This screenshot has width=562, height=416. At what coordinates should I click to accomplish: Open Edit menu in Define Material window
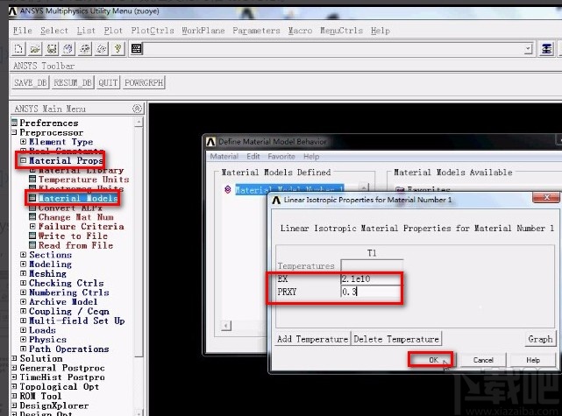coord(253,157)
